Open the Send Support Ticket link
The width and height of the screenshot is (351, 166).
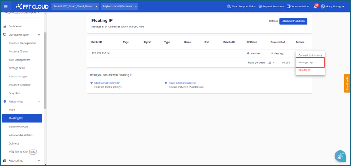coord(241,6)
